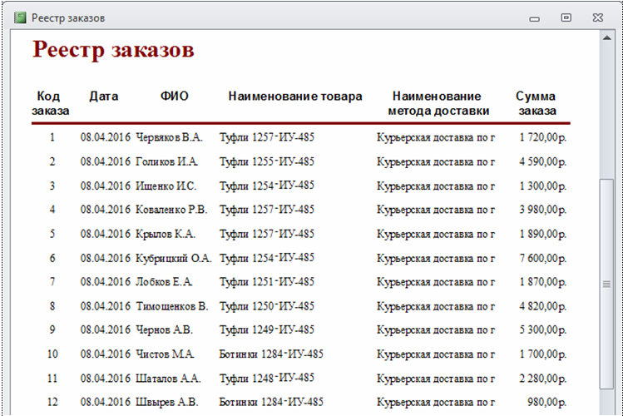Select customer name Чистов М.А.
Viewport: 623px width, 416px height.
click(165, 354)
